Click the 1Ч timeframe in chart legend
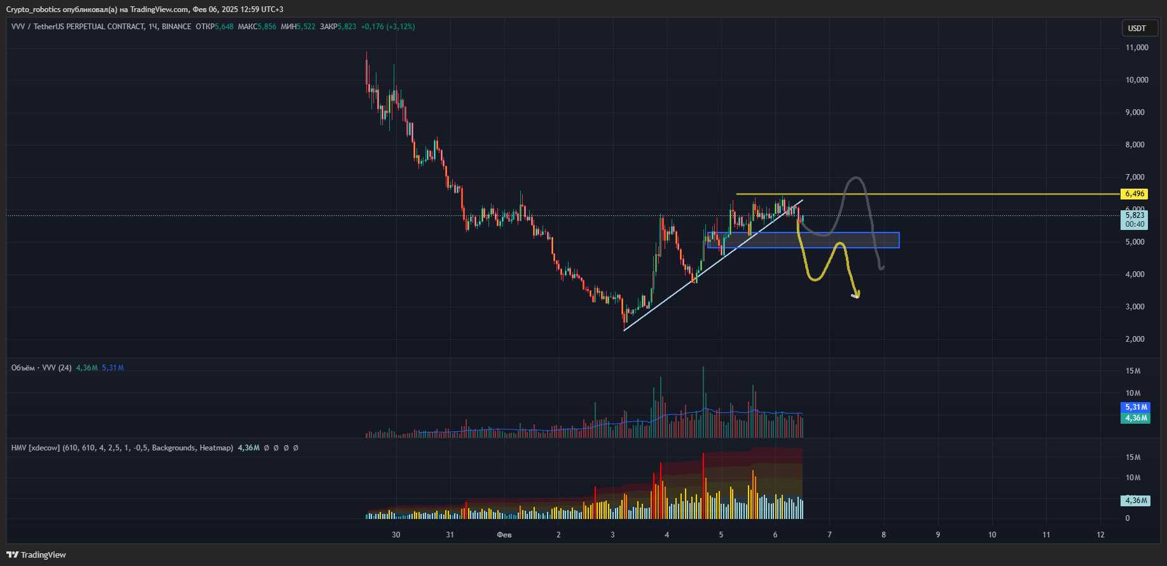 pos(153,27)
